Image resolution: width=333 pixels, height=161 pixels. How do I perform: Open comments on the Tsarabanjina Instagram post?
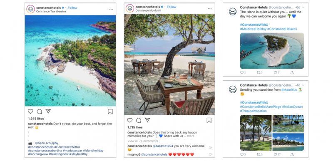[x=39, y=111]
